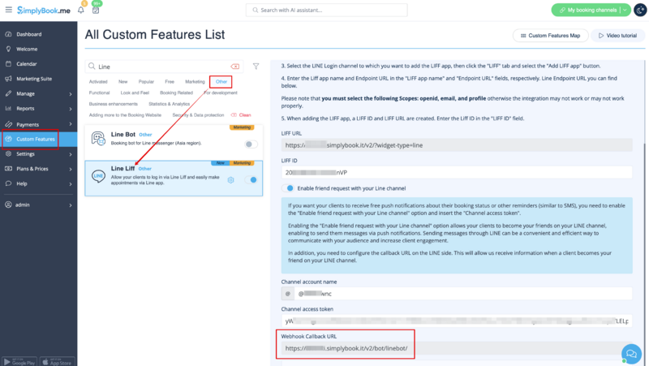Click the Google Play badge
The image size is (649, 366).
point(19,361)
